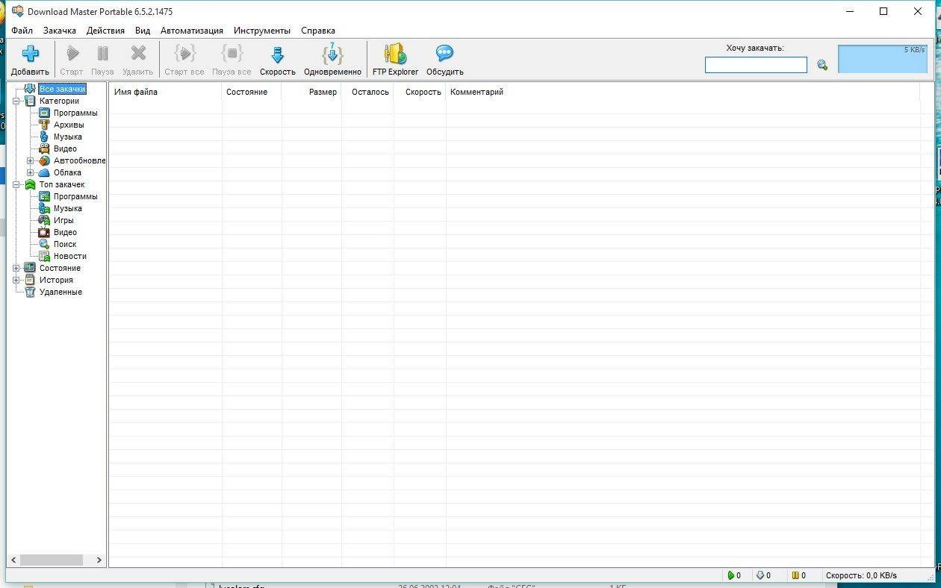Select the Состояние tree node

[60, 268]
